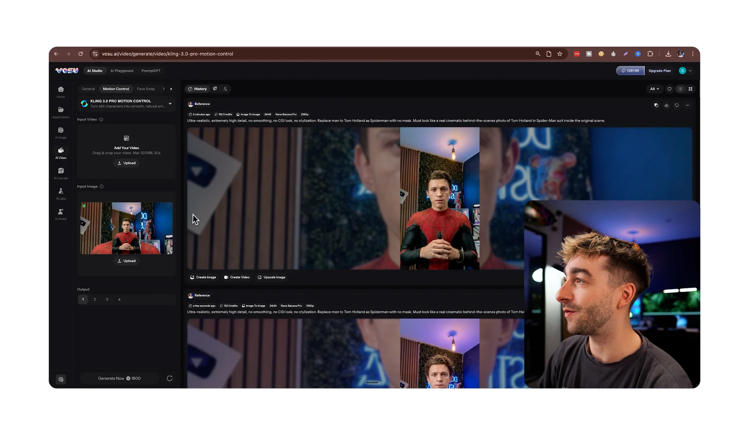Open the browser downloads icon
Screen dimensions: 749x421
(668, 54)
